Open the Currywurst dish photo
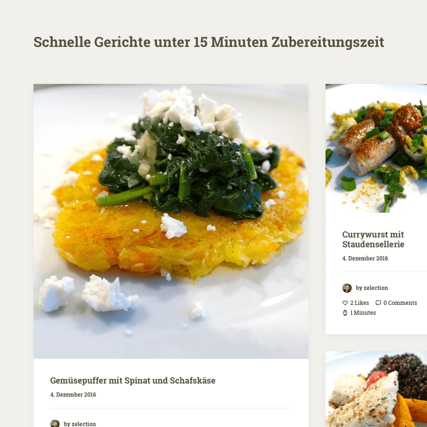 [376, 148]
